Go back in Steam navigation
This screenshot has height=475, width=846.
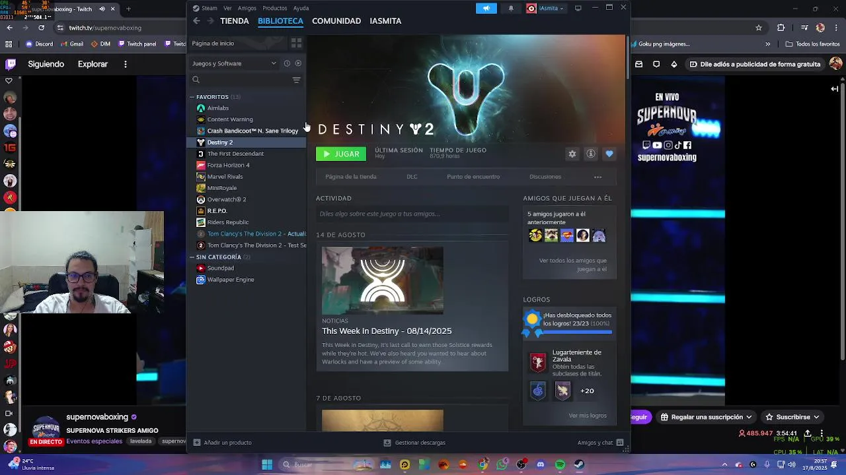coord(196,21)
